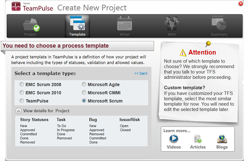The image size is (244, 161).
Task: Collapse the View details for Project section
Action: 18,111
